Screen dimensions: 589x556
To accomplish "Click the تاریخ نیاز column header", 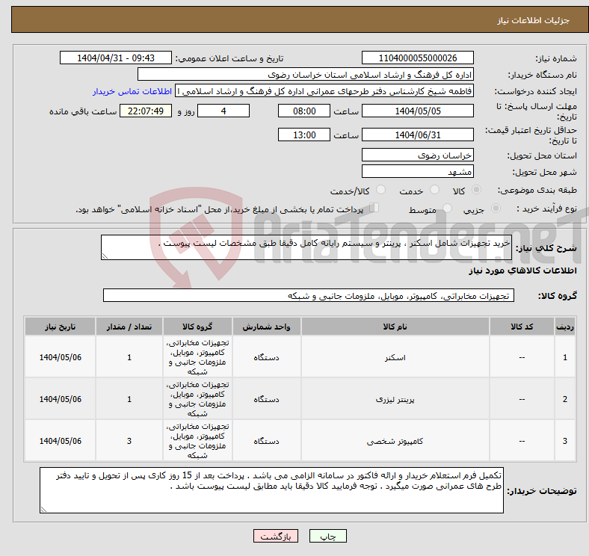I will point(60,327).
